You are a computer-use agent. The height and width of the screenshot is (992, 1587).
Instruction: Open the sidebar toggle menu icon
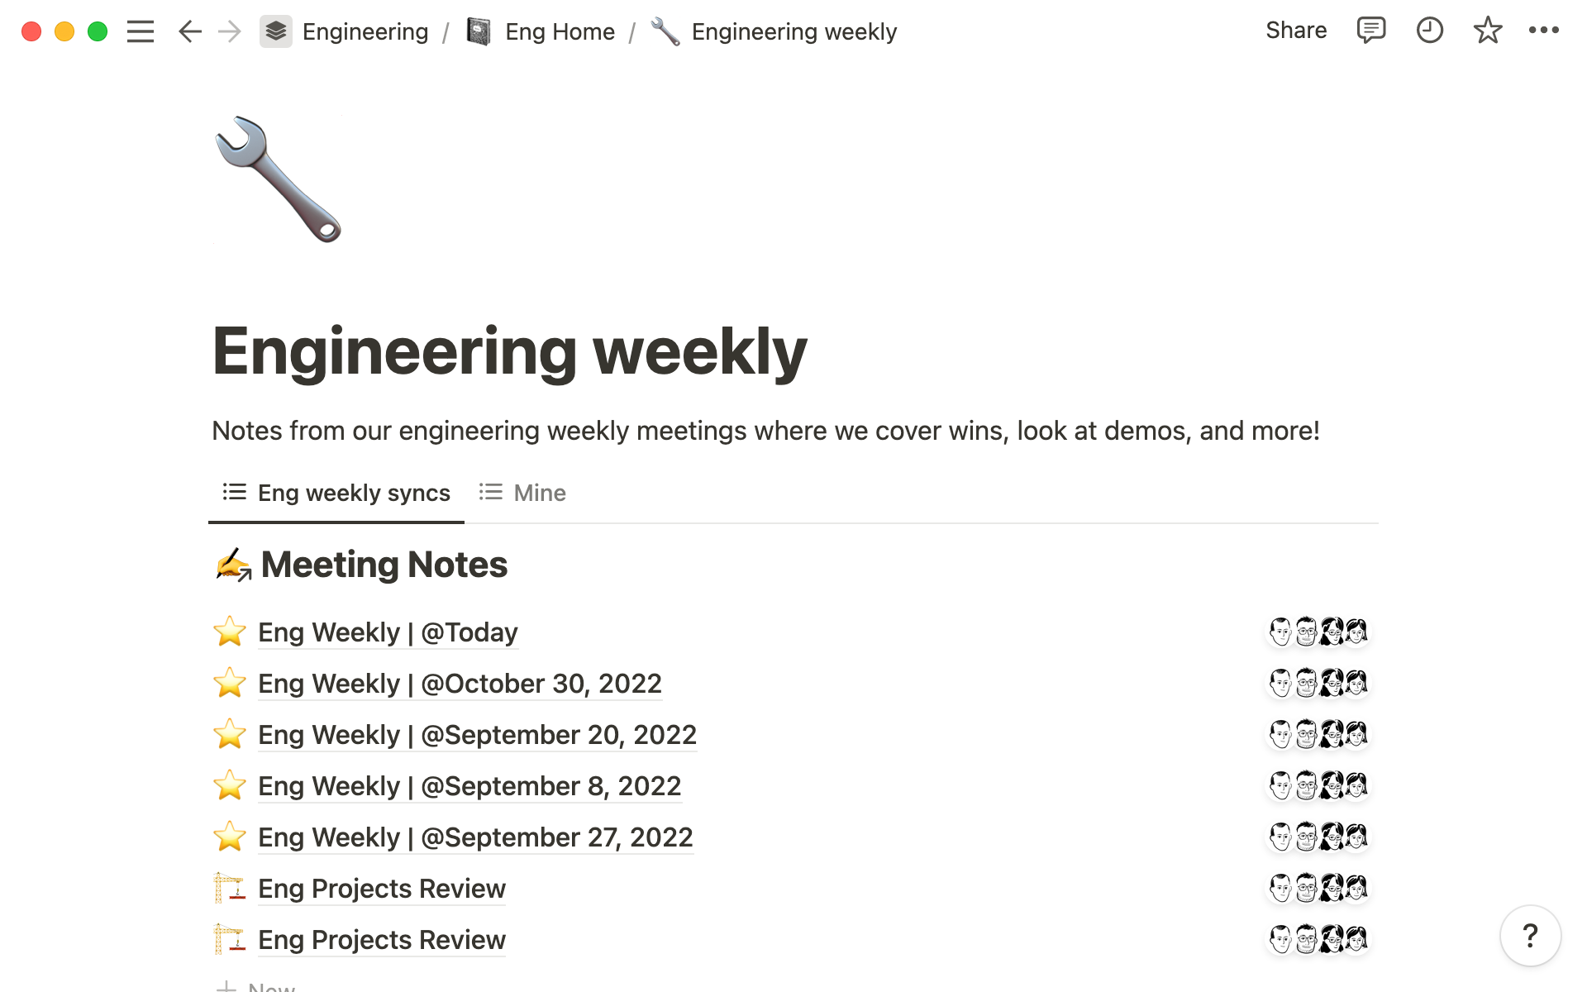140,31
